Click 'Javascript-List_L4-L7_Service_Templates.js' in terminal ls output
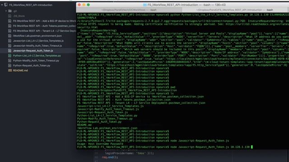The height and width of the screenshot is (162, 289). click(110, 106)
